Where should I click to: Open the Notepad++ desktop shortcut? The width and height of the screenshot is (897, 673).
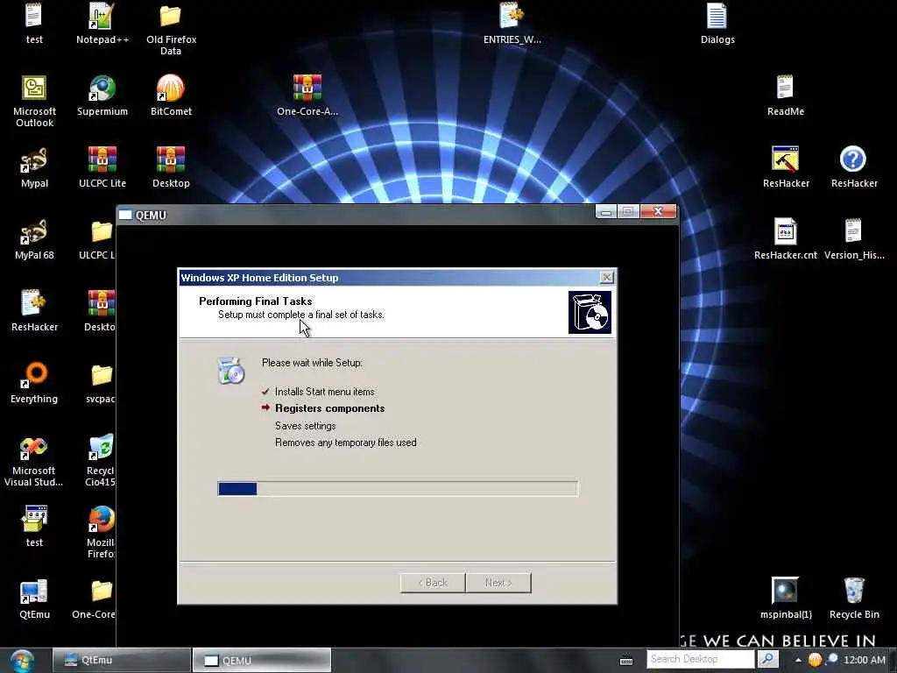click(102, 23)
